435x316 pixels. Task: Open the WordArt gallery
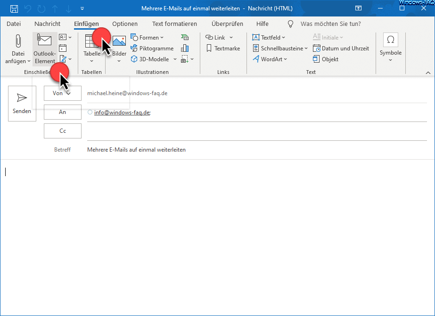270,59
